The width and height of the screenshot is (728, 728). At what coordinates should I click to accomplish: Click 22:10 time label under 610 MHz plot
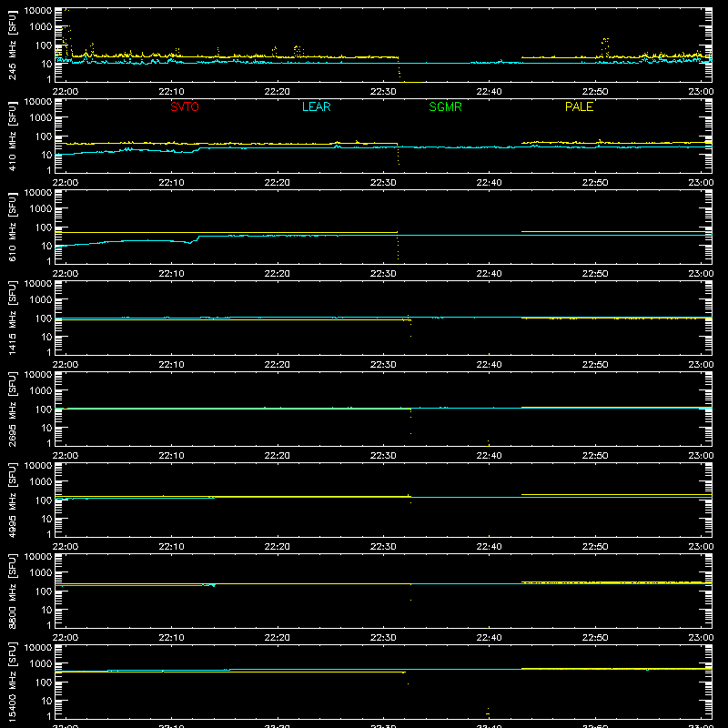click(x=171, y=274)
